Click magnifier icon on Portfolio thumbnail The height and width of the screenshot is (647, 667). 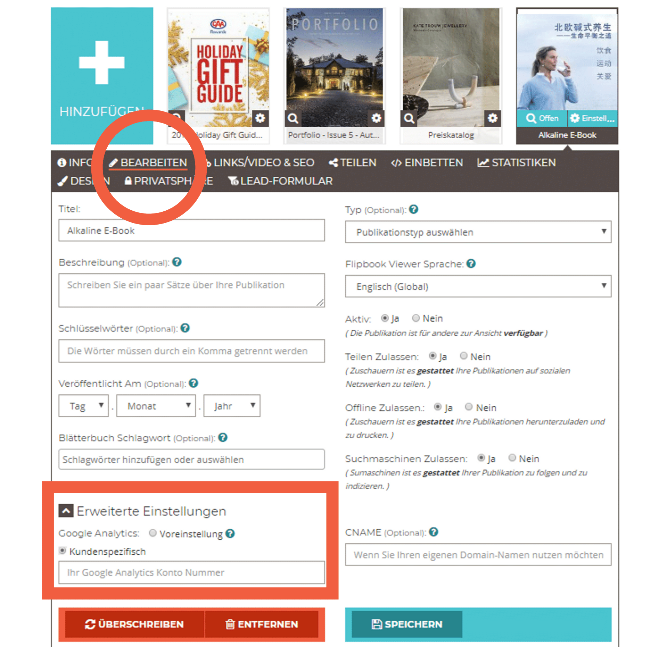pyautogui.click(x=293, y=119)
